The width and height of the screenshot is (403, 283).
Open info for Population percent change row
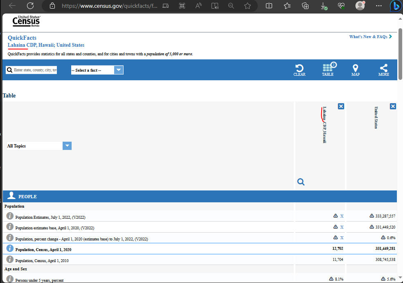pos(10,238)
